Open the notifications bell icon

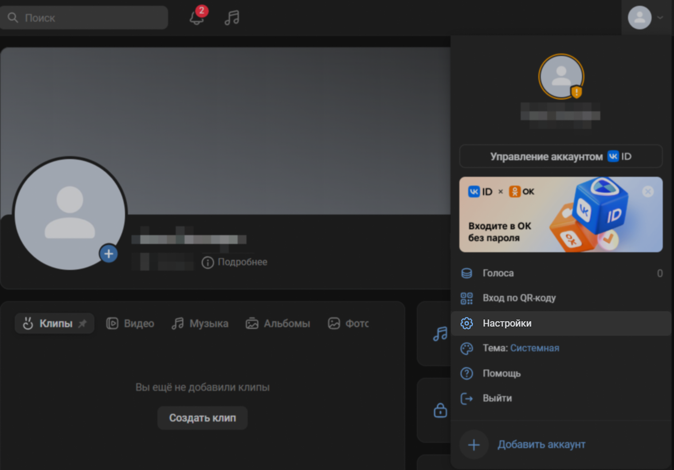[x=196, y=18]
